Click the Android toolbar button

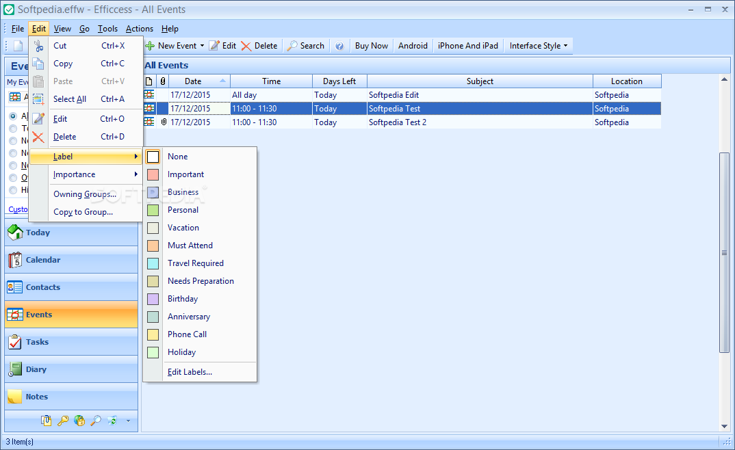[x=413, y=45]
